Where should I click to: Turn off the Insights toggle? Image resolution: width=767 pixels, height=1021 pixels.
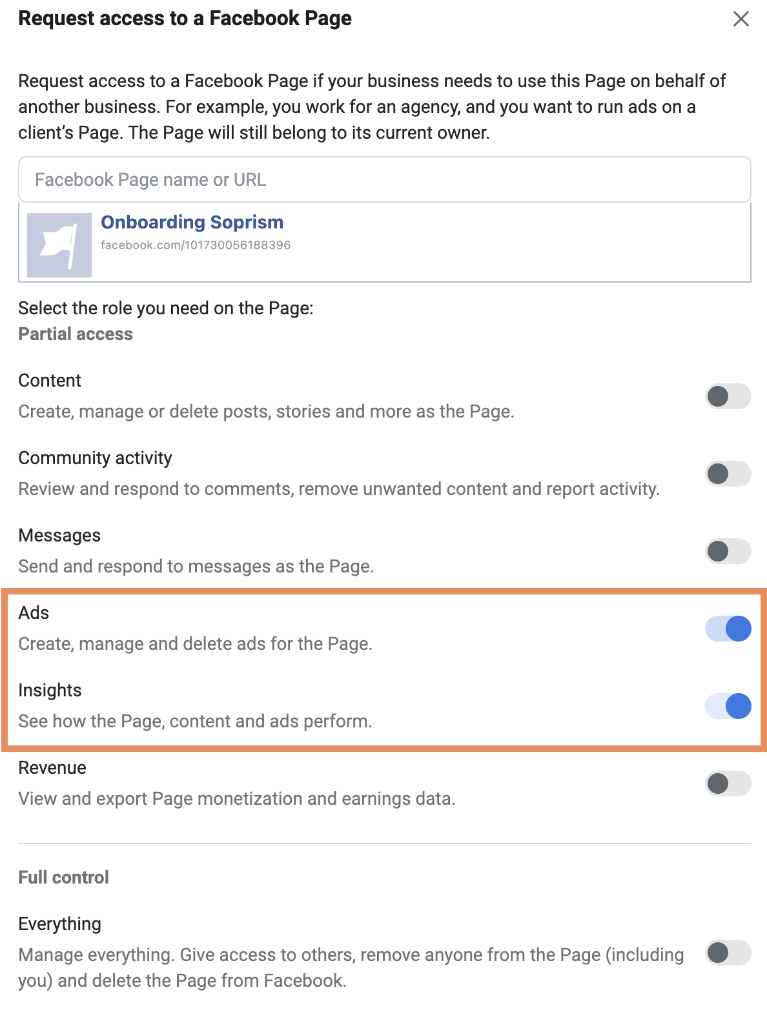point(728,706)
